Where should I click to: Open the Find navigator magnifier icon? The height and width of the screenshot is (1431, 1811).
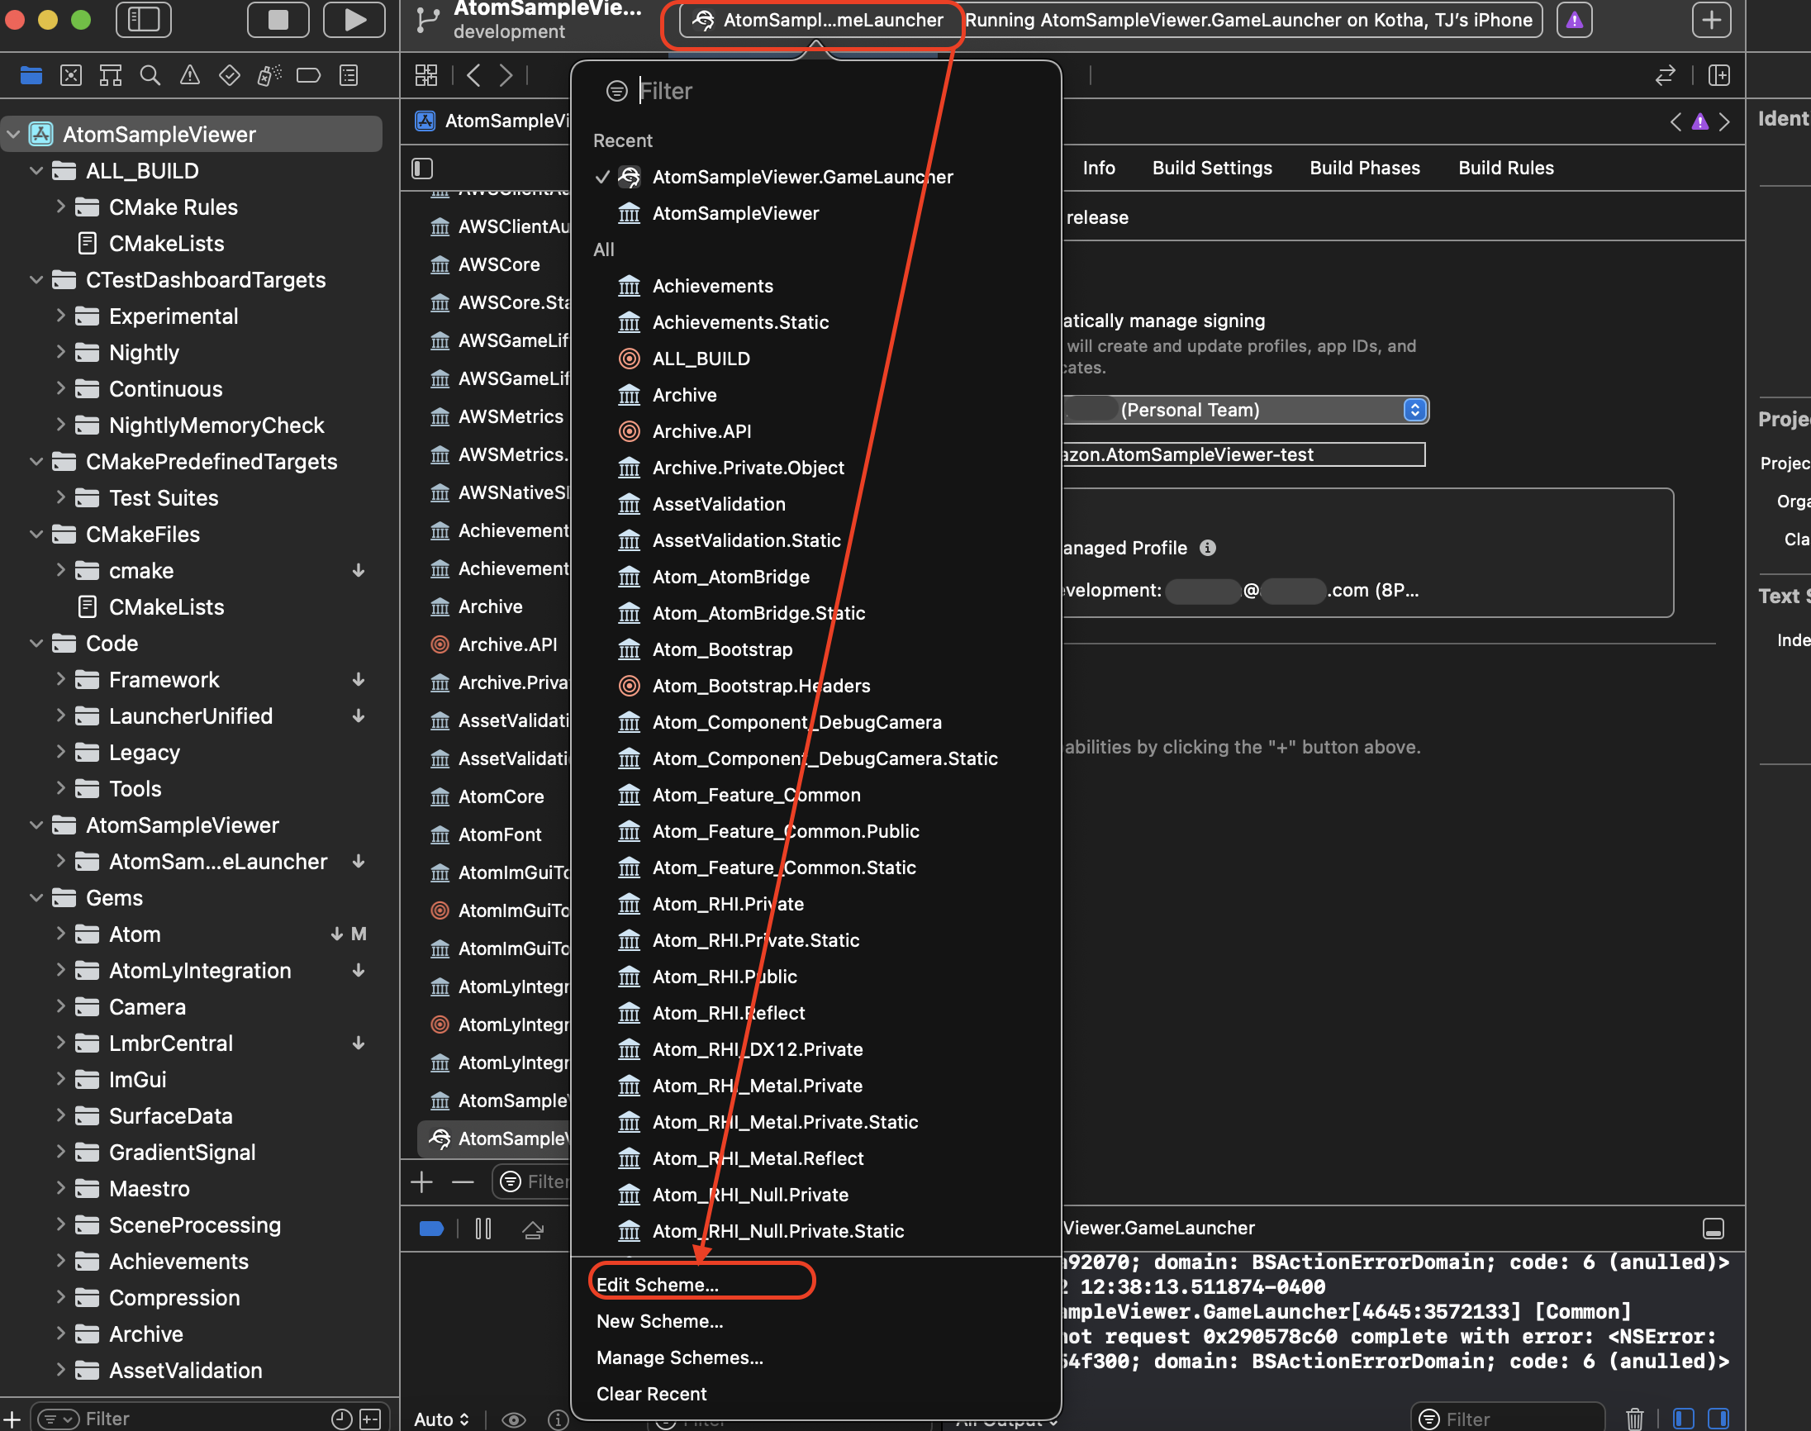150,75
